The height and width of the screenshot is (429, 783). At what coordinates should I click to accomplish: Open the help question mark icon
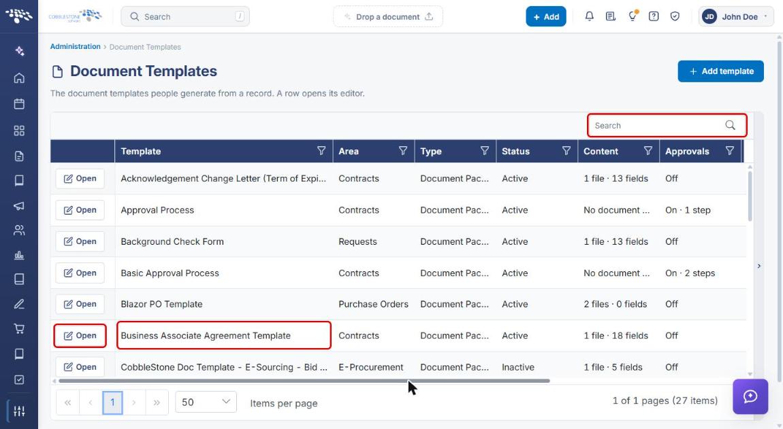coord(653,16)
